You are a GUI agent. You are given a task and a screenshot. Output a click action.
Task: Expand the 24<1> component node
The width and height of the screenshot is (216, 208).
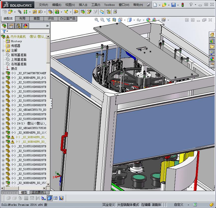click(3, 124)
